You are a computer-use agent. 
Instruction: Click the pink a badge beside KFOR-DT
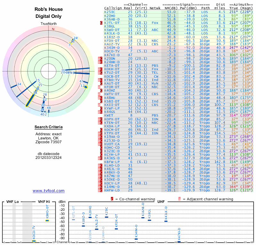pos(99,87)
